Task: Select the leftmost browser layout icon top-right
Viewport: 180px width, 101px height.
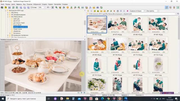Action: coord(167,8)
